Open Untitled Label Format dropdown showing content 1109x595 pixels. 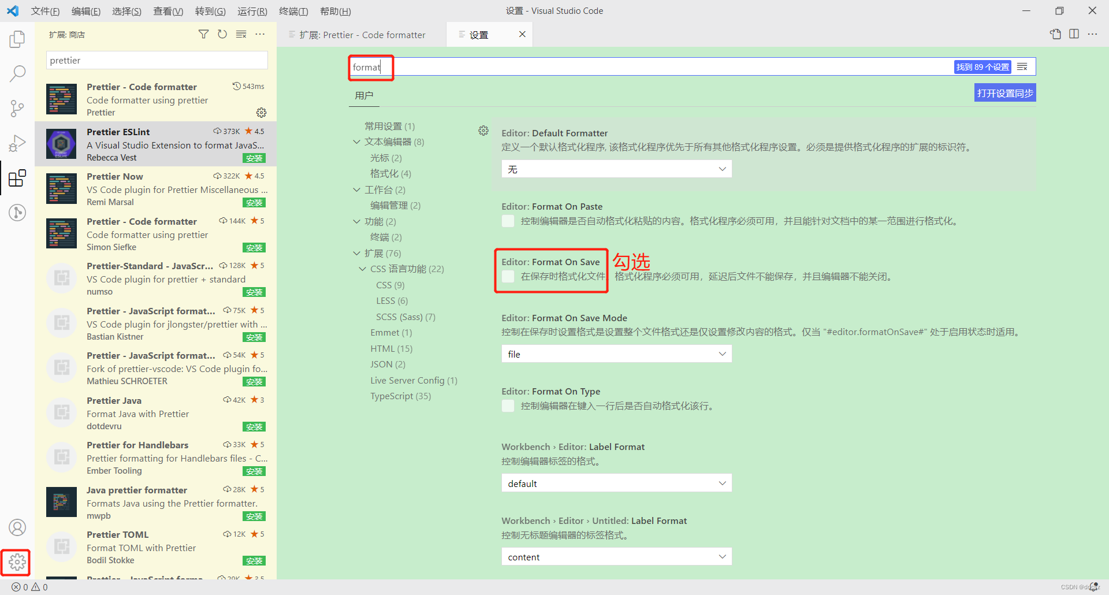tap(616, 557)
